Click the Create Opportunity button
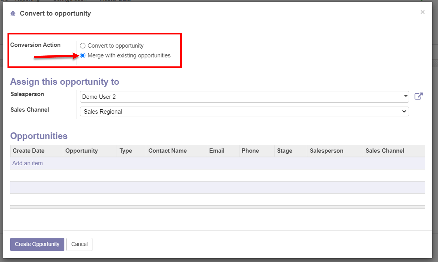The image size is (438, 262). point(37,244)
